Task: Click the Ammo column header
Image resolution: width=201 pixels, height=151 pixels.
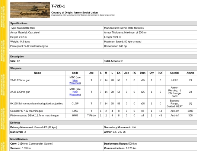Action: 191,73
